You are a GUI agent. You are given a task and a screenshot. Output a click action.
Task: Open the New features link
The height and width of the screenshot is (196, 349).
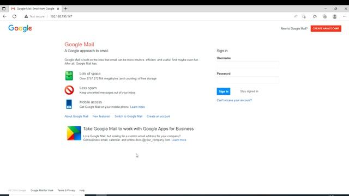101,116
